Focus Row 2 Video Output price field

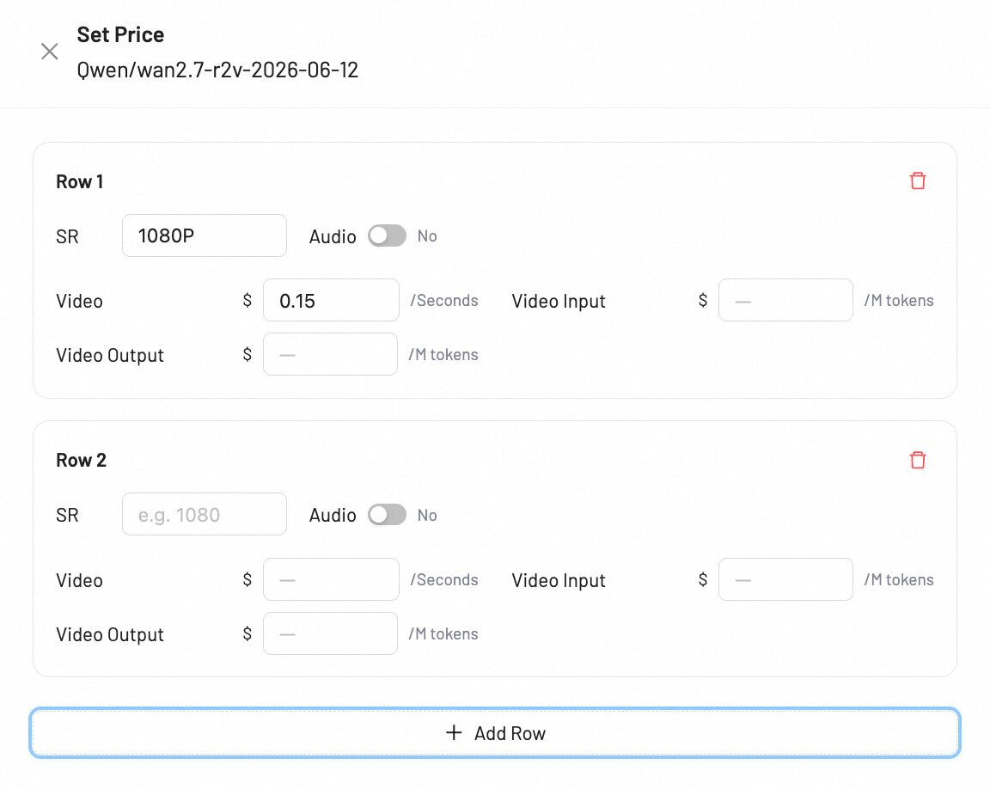point(330,633)
